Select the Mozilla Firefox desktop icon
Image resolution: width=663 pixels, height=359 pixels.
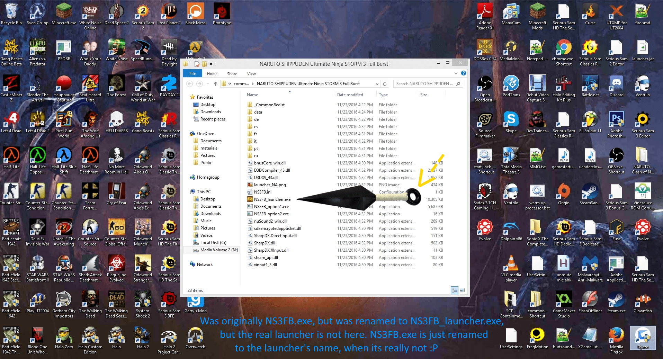tap(616, 340)
